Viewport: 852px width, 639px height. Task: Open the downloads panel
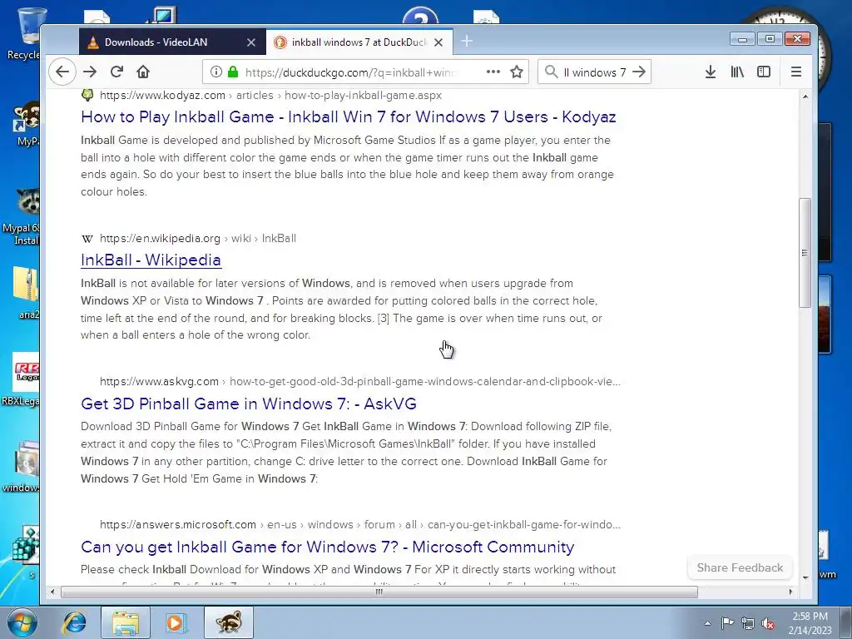point(711,72)
